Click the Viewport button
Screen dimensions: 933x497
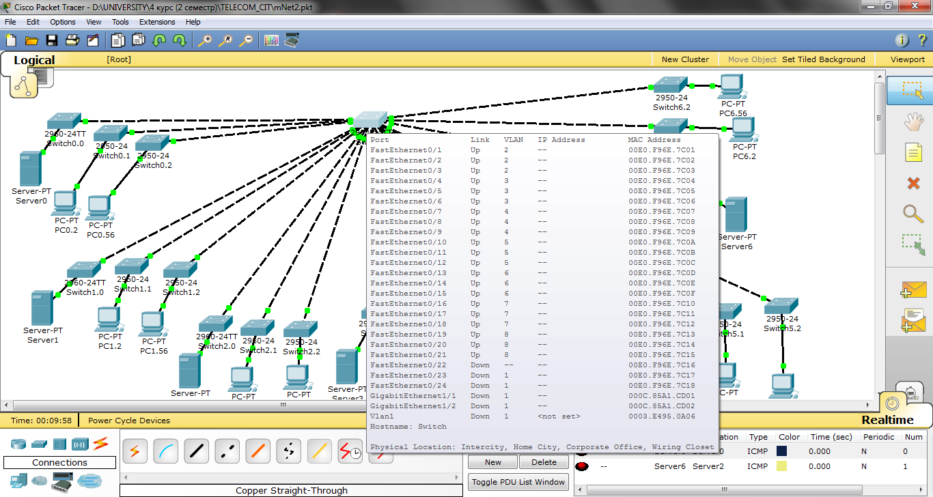(908, 59)
